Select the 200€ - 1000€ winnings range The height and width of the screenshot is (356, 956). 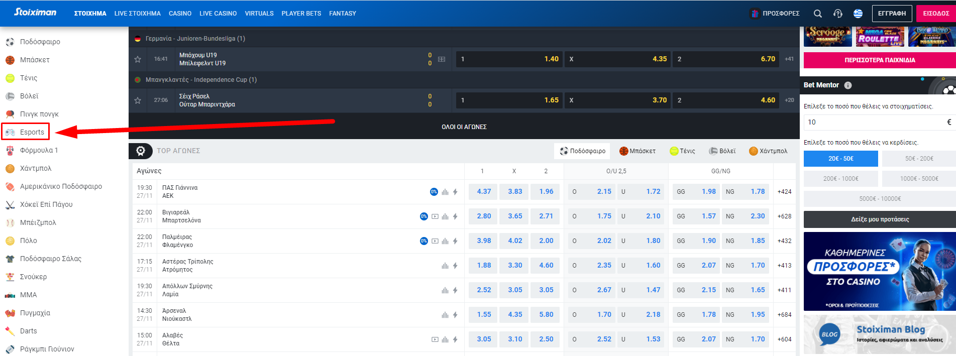click(x=841, y=179)
